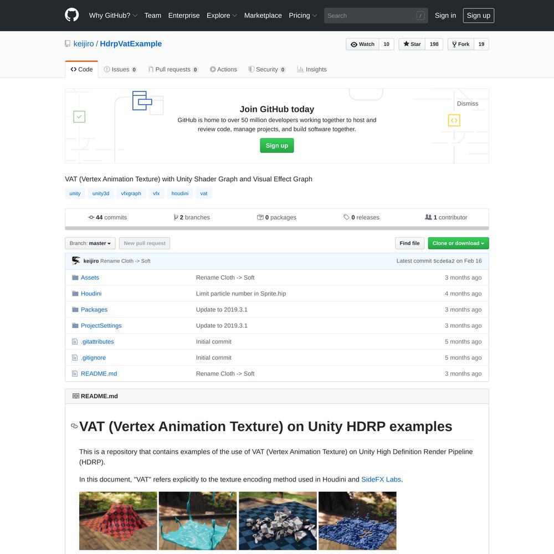Expand the Pricing menu
Image resolution: width=554 pixels, height=554 pixels.
pyautogui.click(x=303, y=16)
